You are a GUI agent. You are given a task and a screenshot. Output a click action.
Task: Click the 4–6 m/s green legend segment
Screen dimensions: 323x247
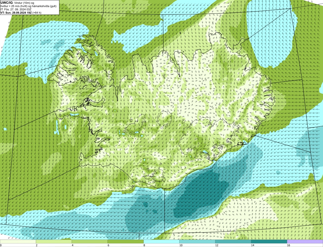pyautogui.click(x=90, y=242)
